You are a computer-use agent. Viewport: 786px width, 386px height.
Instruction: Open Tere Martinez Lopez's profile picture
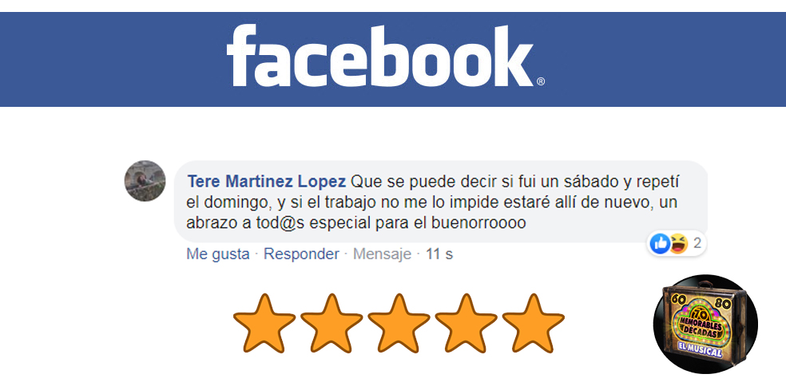[x=145, y=181]
